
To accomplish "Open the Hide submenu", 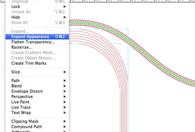I will (37, 17).
